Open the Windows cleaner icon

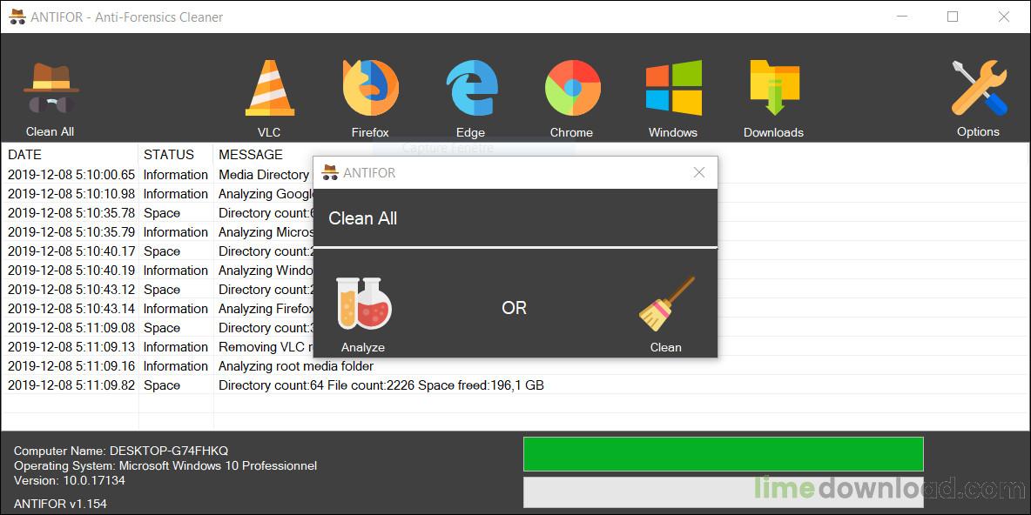pos(673,90)
